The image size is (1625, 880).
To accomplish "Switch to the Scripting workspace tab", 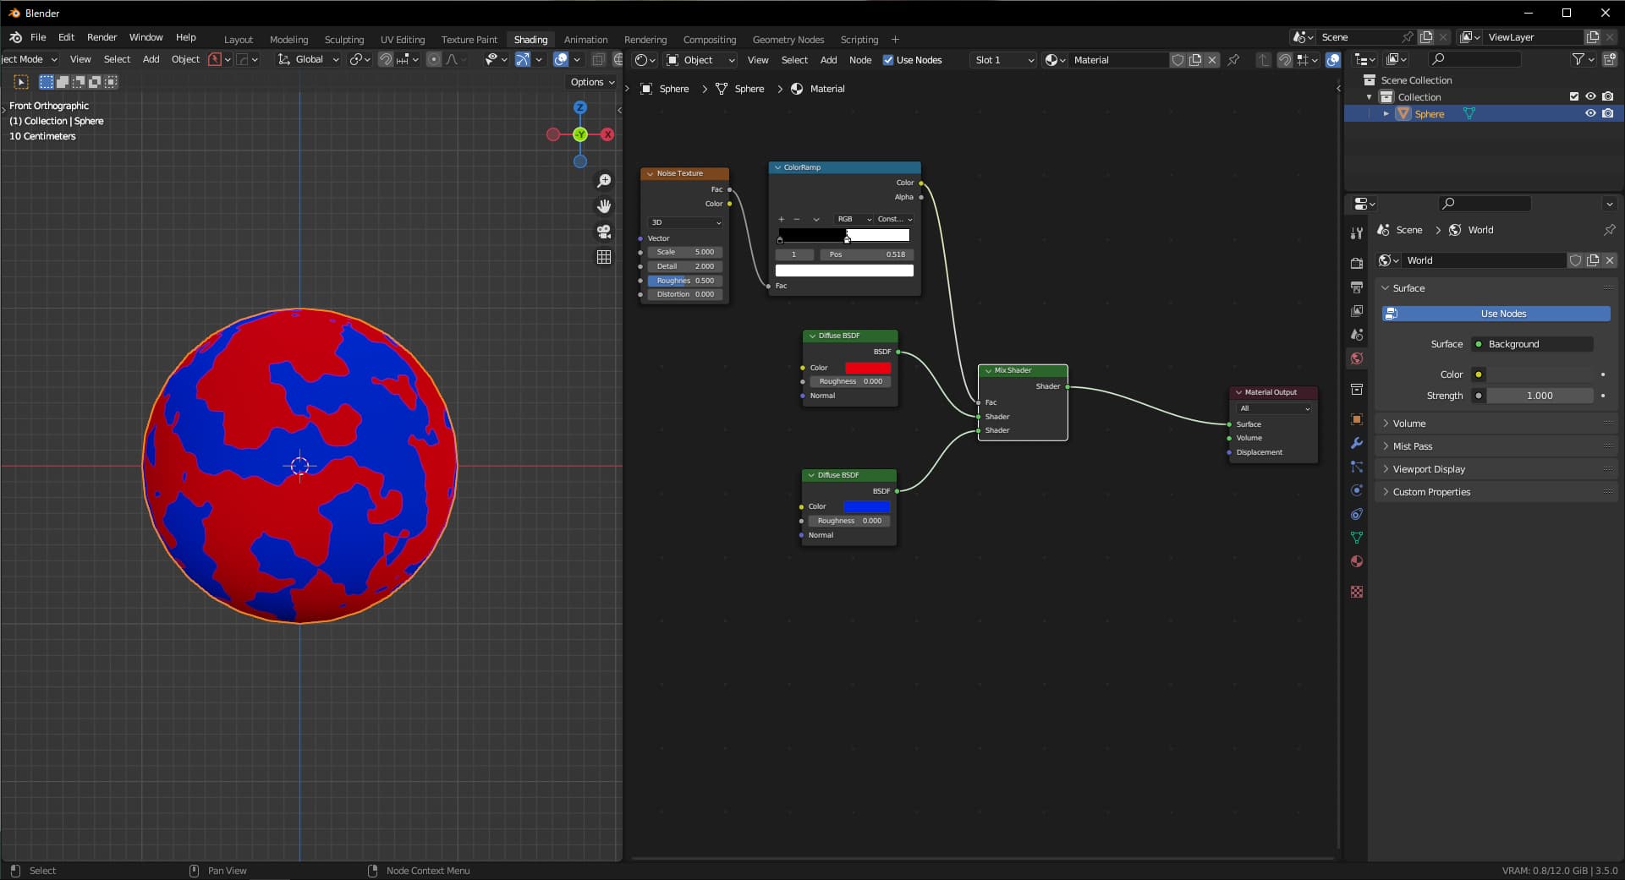I will (x=859, y=40).
